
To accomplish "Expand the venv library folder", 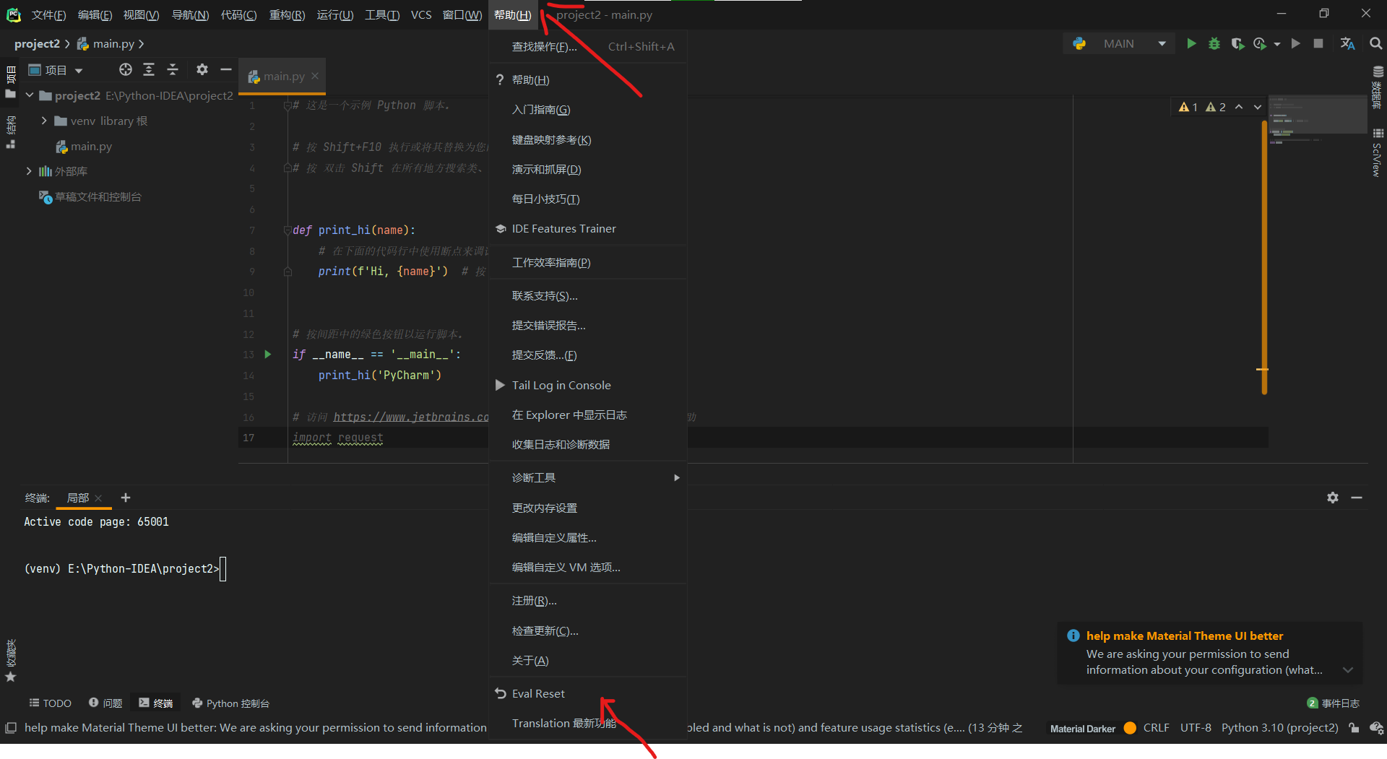I will [44, 121].
